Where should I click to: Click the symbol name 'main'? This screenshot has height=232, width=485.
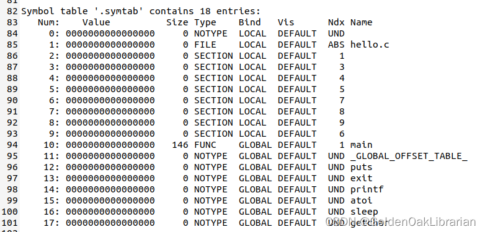tap(362, 145)
